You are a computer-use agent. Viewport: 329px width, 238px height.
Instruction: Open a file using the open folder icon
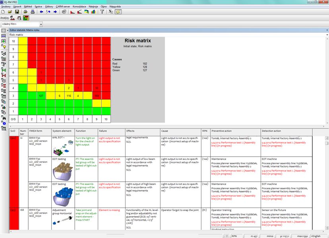pyautogui.click(x=9, y=12)
